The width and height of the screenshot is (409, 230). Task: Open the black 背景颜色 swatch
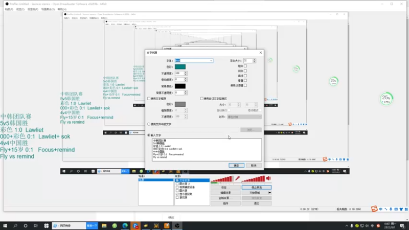[x=180, y=86]
